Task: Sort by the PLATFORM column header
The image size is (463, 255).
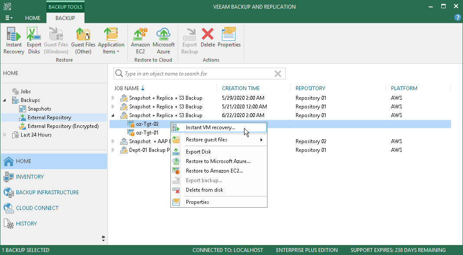Action: pyautogui.click(x=404, y=88)
